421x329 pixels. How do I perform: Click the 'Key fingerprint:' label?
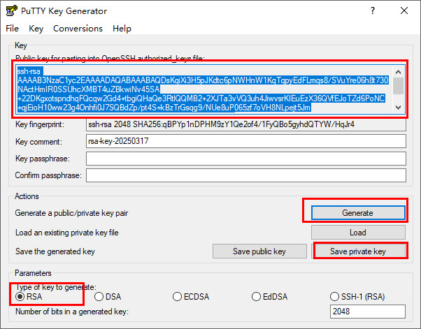pyautogui.click(x=40, y=124)
